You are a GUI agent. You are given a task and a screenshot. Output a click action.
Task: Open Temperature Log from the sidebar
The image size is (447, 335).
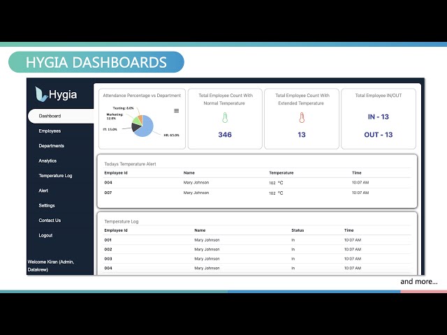[x=55, y=176]
